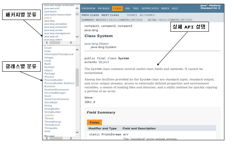Open the HELP navigation item

175,9
